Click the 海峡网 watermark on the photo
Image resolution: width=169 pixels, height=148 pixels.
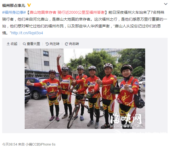click(x=126, y=119)
